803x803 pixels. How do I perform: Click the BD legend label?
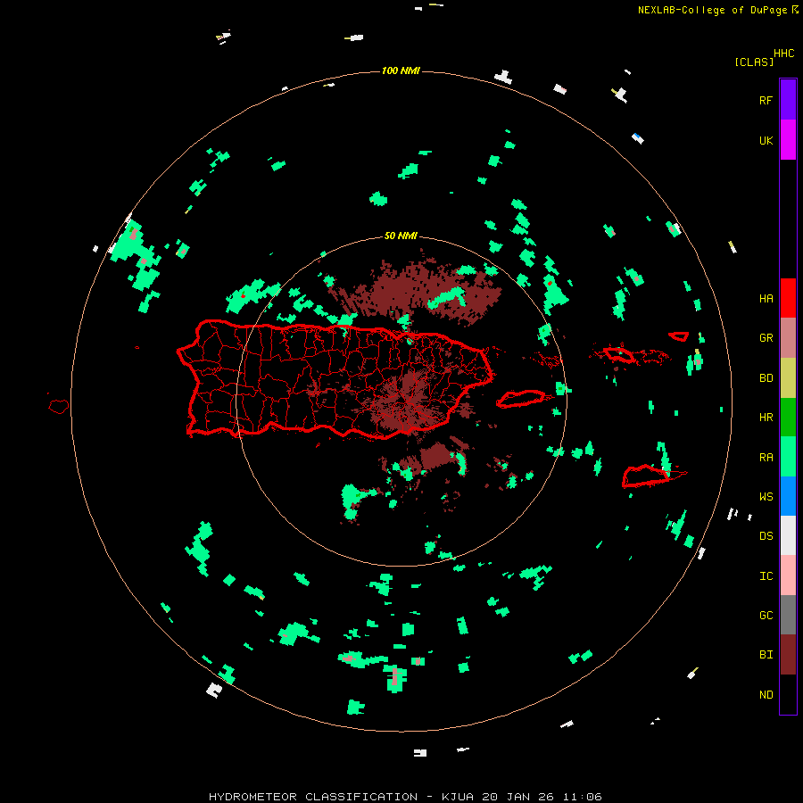point(766,378)
